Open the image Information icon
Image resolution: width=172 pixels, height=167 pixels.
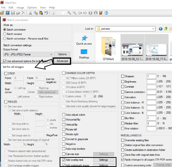[x=54, y=13]
